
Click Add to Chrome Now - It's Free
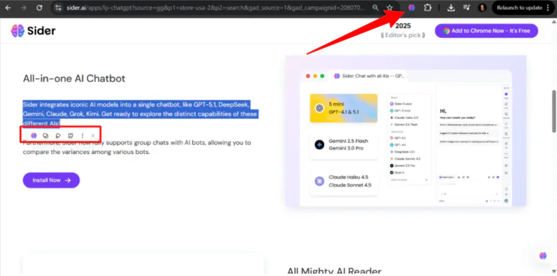[486, 31]
